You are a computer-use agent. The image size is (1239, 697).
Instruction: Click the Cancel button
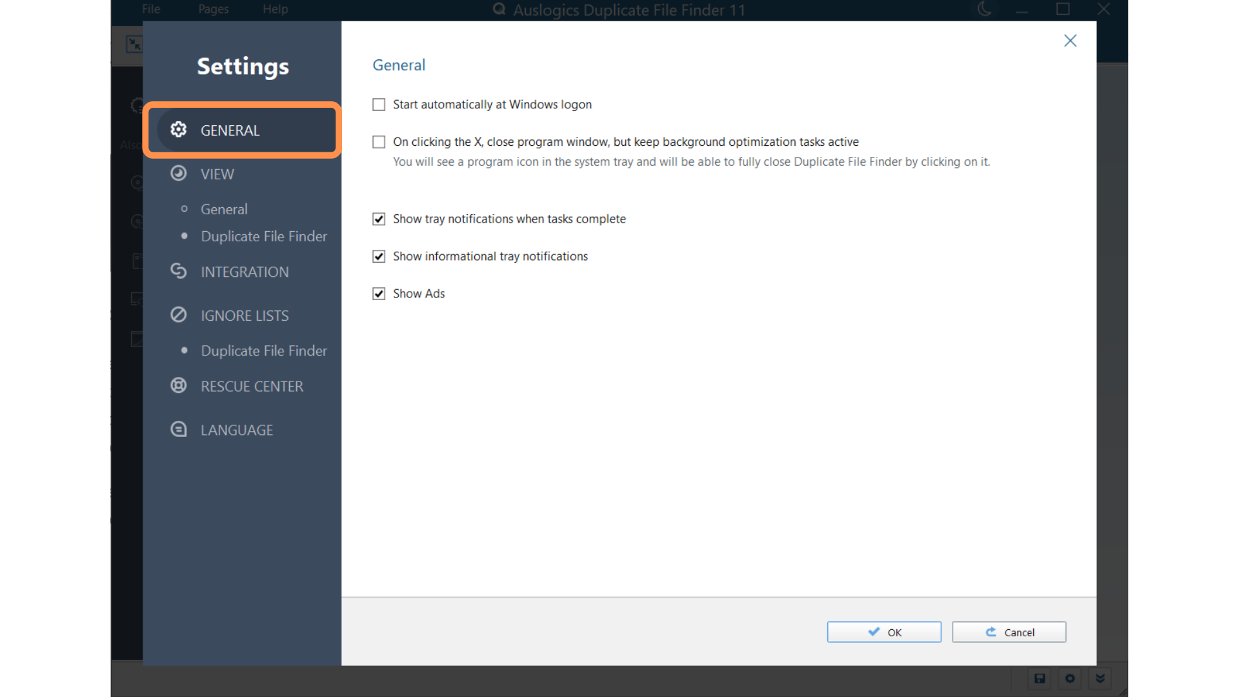point(1009,632)
